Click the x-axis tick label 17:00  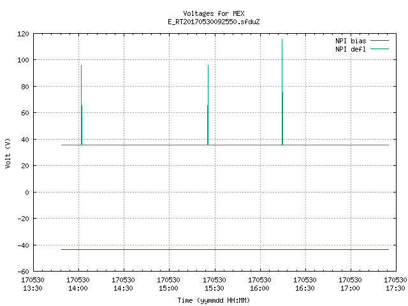[x=350, y=288]
